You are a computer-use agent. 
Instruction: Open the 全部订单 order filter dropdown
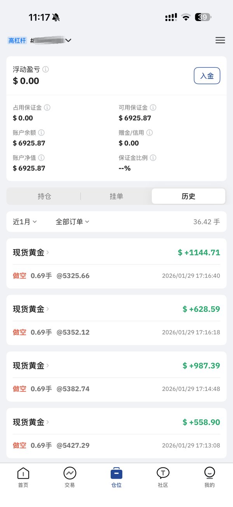point(73,222)
